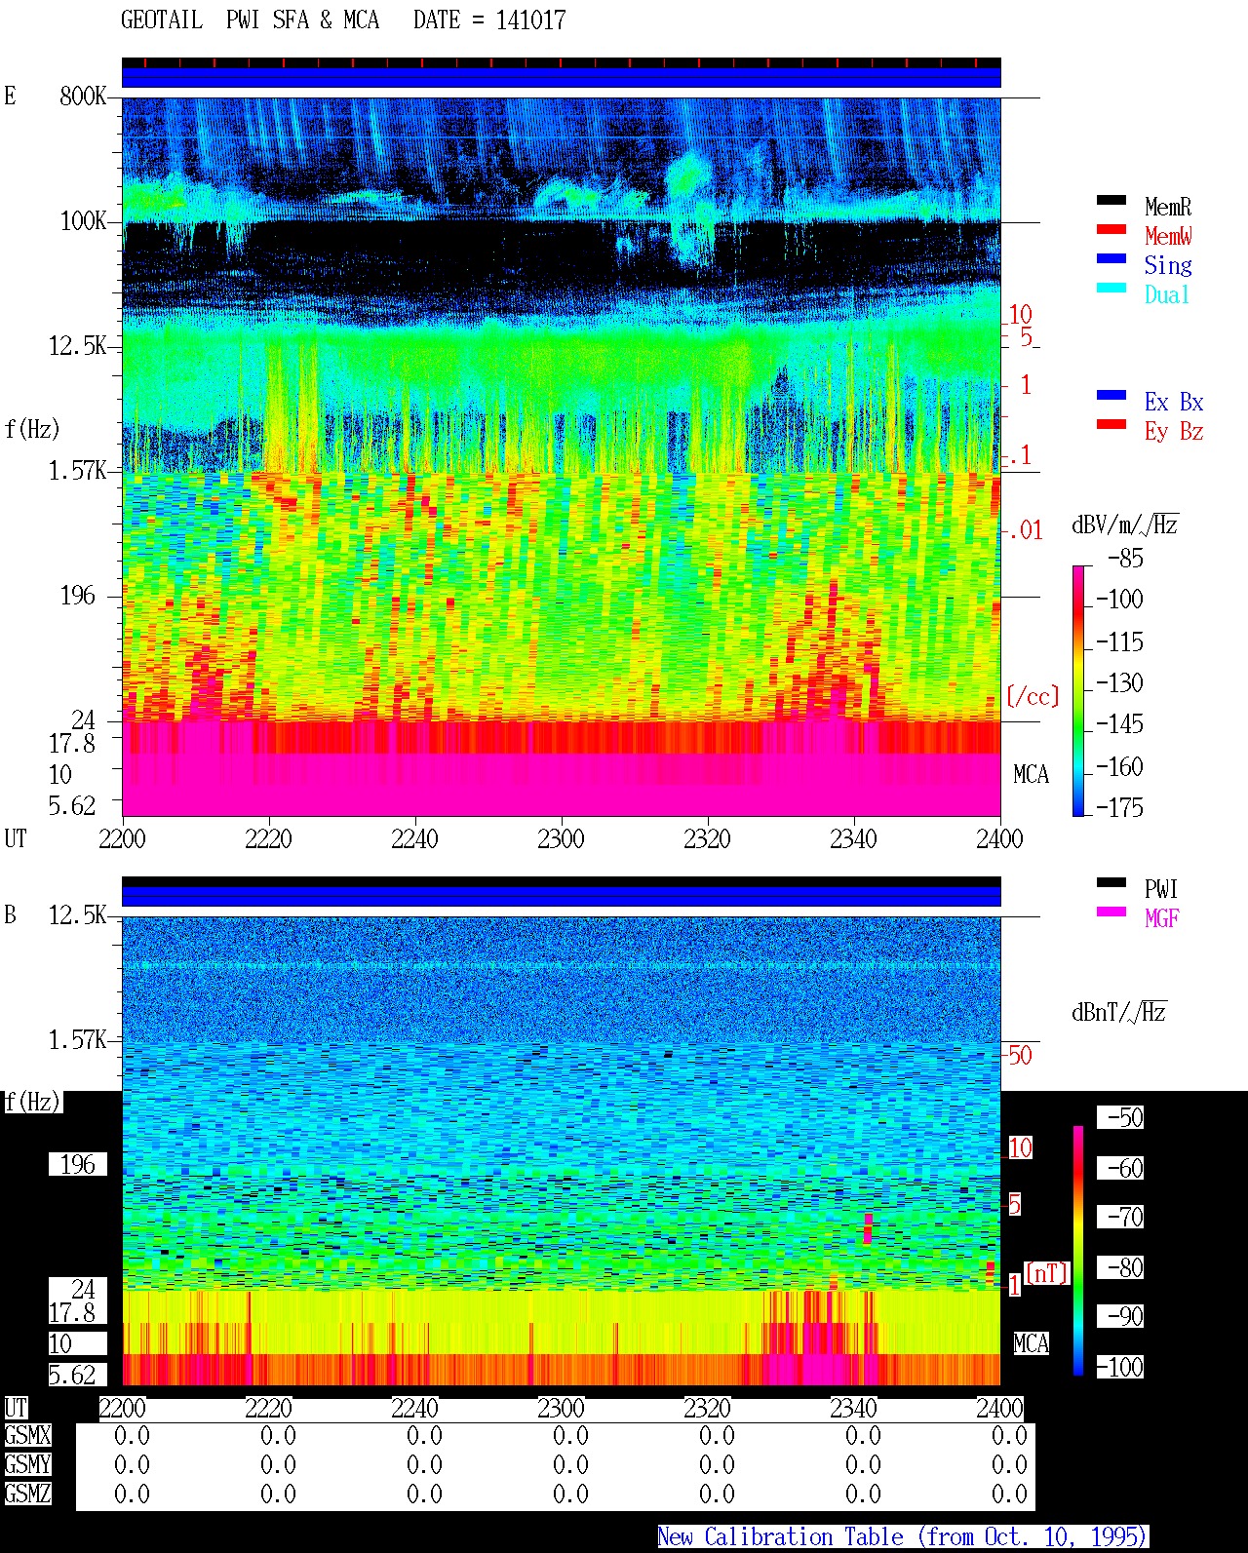The height and width of the screenshot is (1553, 1248).
Task: Click the 2340 time tick under E panel
Action: pos(853,838)
